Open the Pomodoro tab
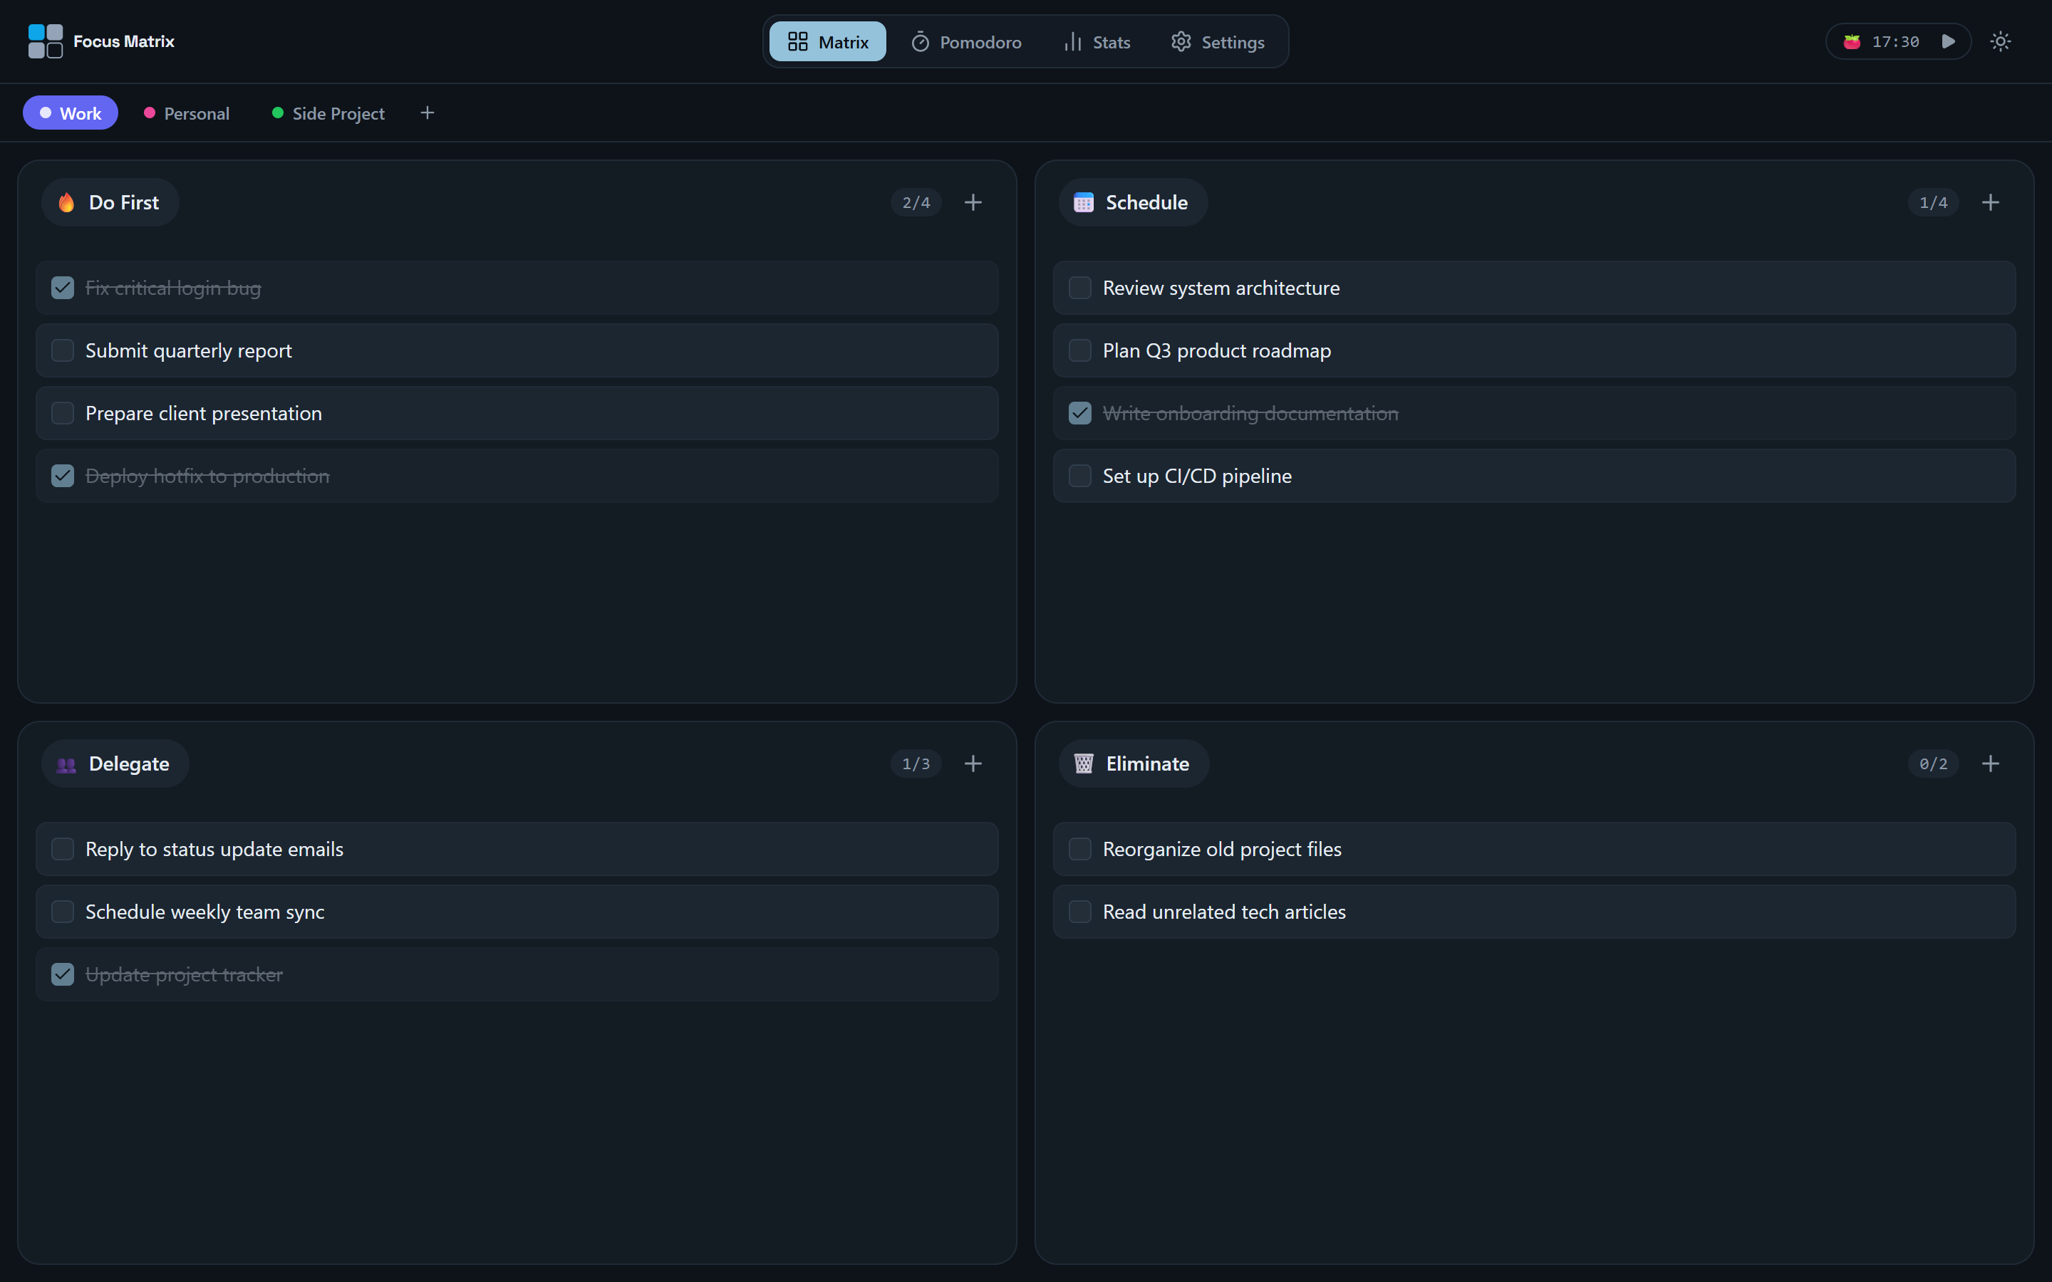Screen dimensions: 2052x1282 tap(967, 41)
